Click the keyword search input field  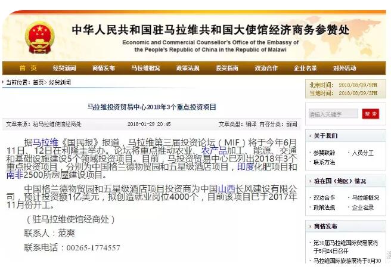(x=333, y=114)
